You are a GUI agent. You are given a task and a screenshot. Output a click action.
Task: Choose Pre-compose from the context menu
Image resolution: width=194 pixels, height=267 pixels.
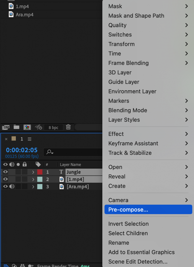(x=128, y=209)
